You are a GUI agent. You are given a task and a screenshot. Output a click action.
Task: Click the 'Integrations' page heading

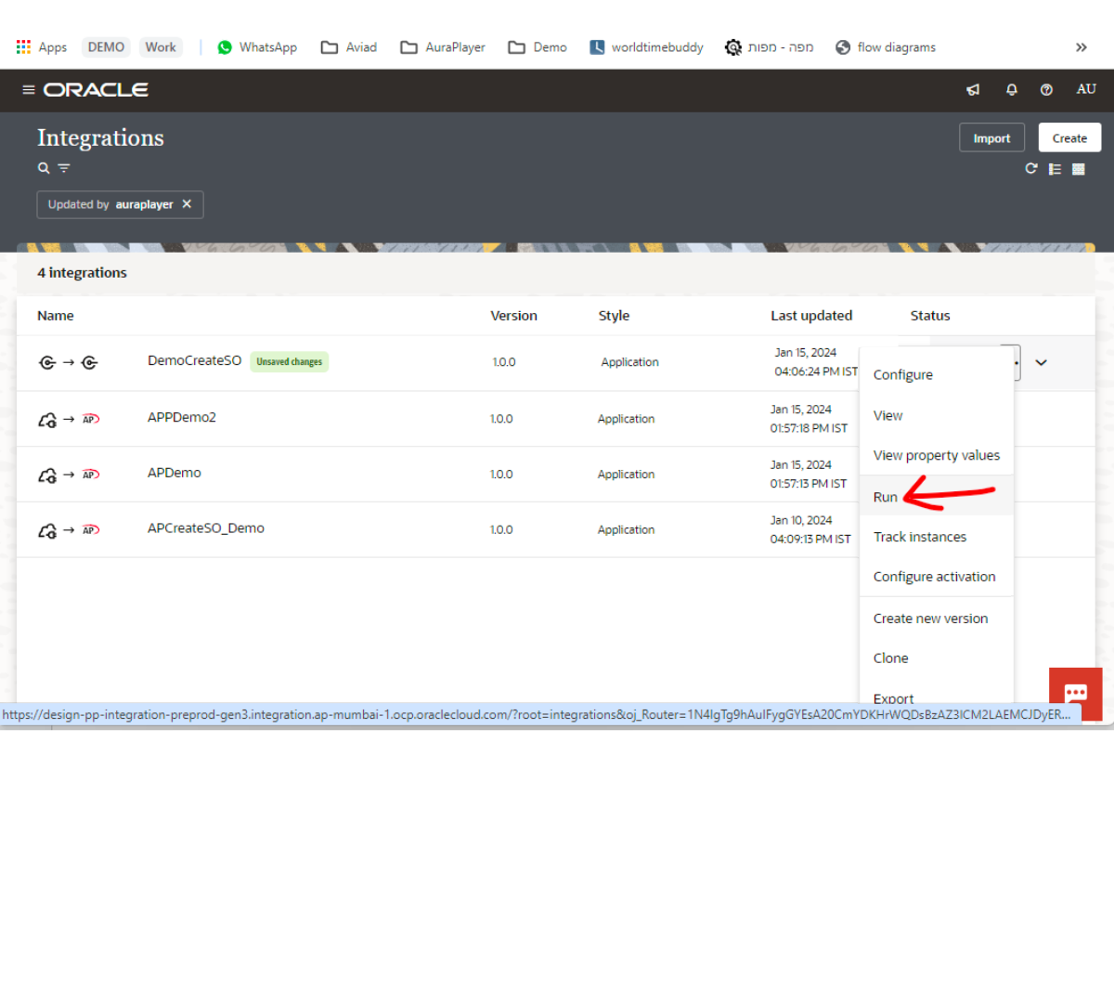[x=100, y=137]
